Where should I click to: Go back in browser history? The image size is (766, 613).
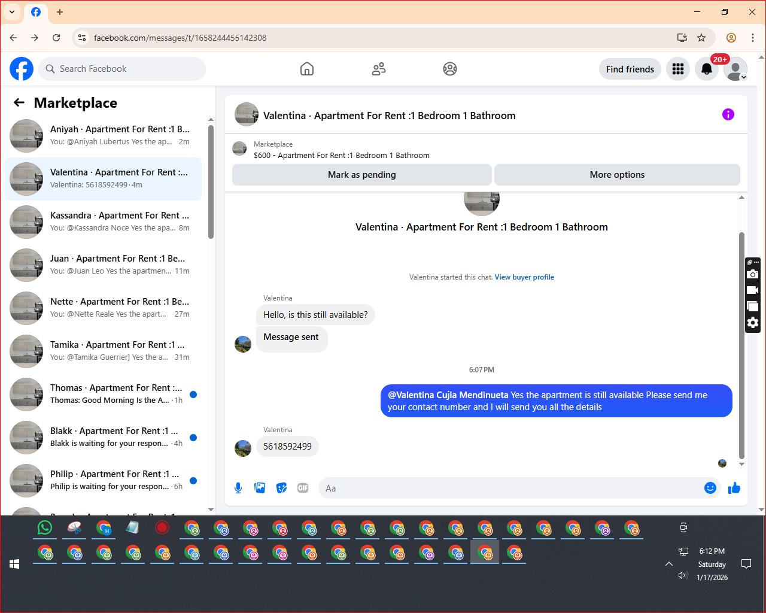tap(13, 38)
